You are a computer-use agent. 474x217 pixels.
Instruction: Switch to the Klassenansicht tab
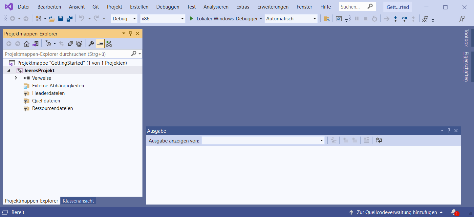coord(78,201)
